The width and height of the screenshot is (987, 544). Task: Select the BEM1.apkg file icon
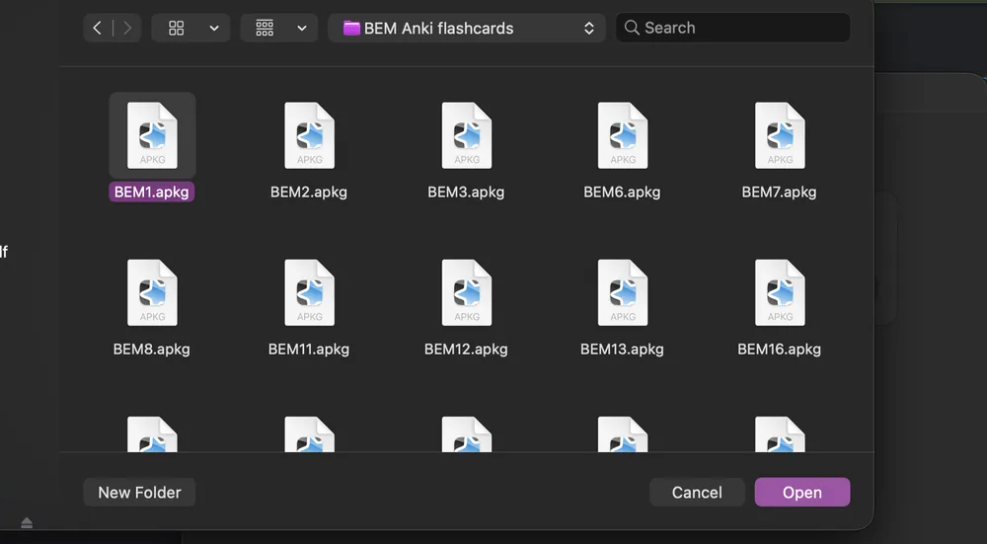pos(152,135)
